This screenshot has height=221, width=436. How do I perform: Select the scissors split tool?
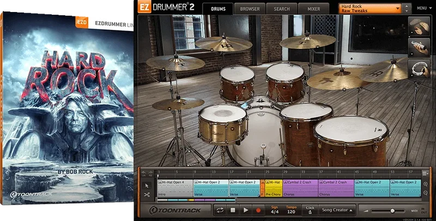[x=147, y=195]
